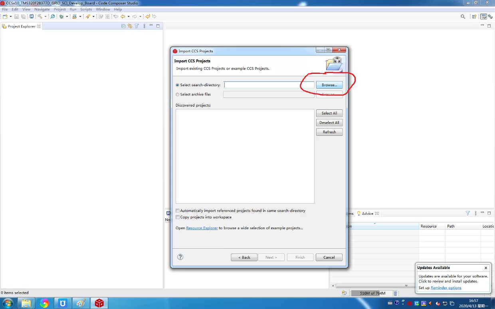Open the Window menu
This screenshot has width=495, height=309.
point(103,9)
